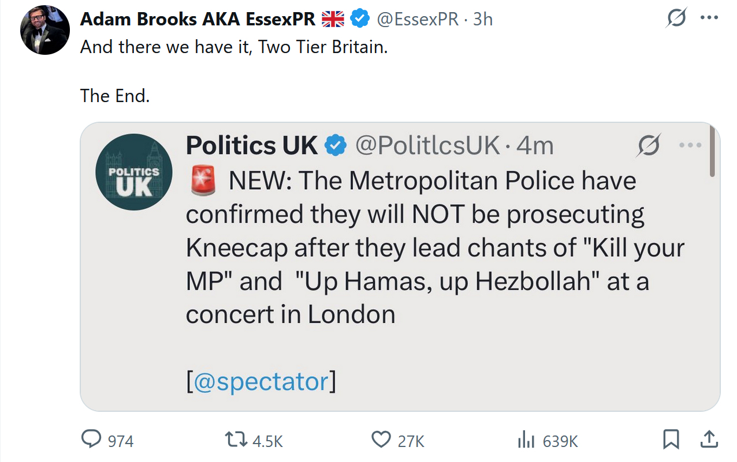
Task: Open the view analytics bar-chart icon
Action: (526, 440)
